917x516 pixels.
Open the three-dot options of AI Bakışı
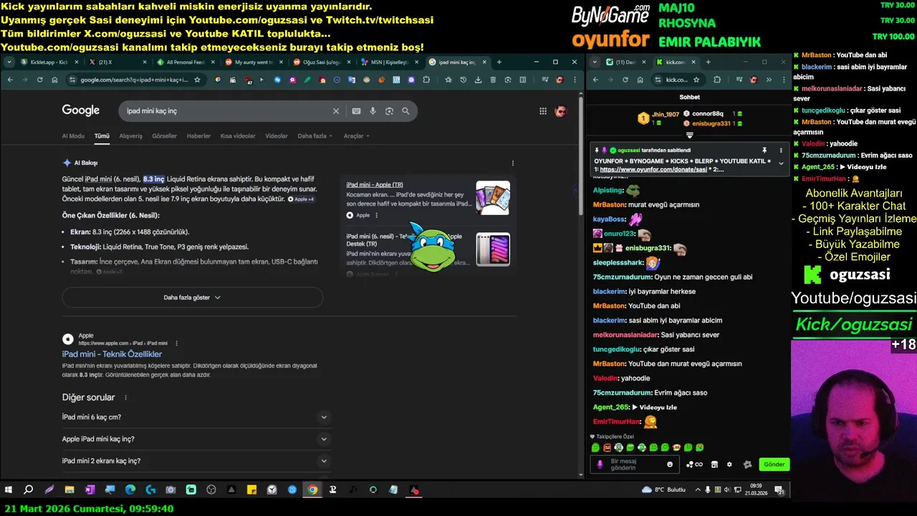(x=512, y=163)
